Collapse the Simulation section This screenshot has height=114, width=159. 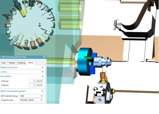click(x=43, y=76)
